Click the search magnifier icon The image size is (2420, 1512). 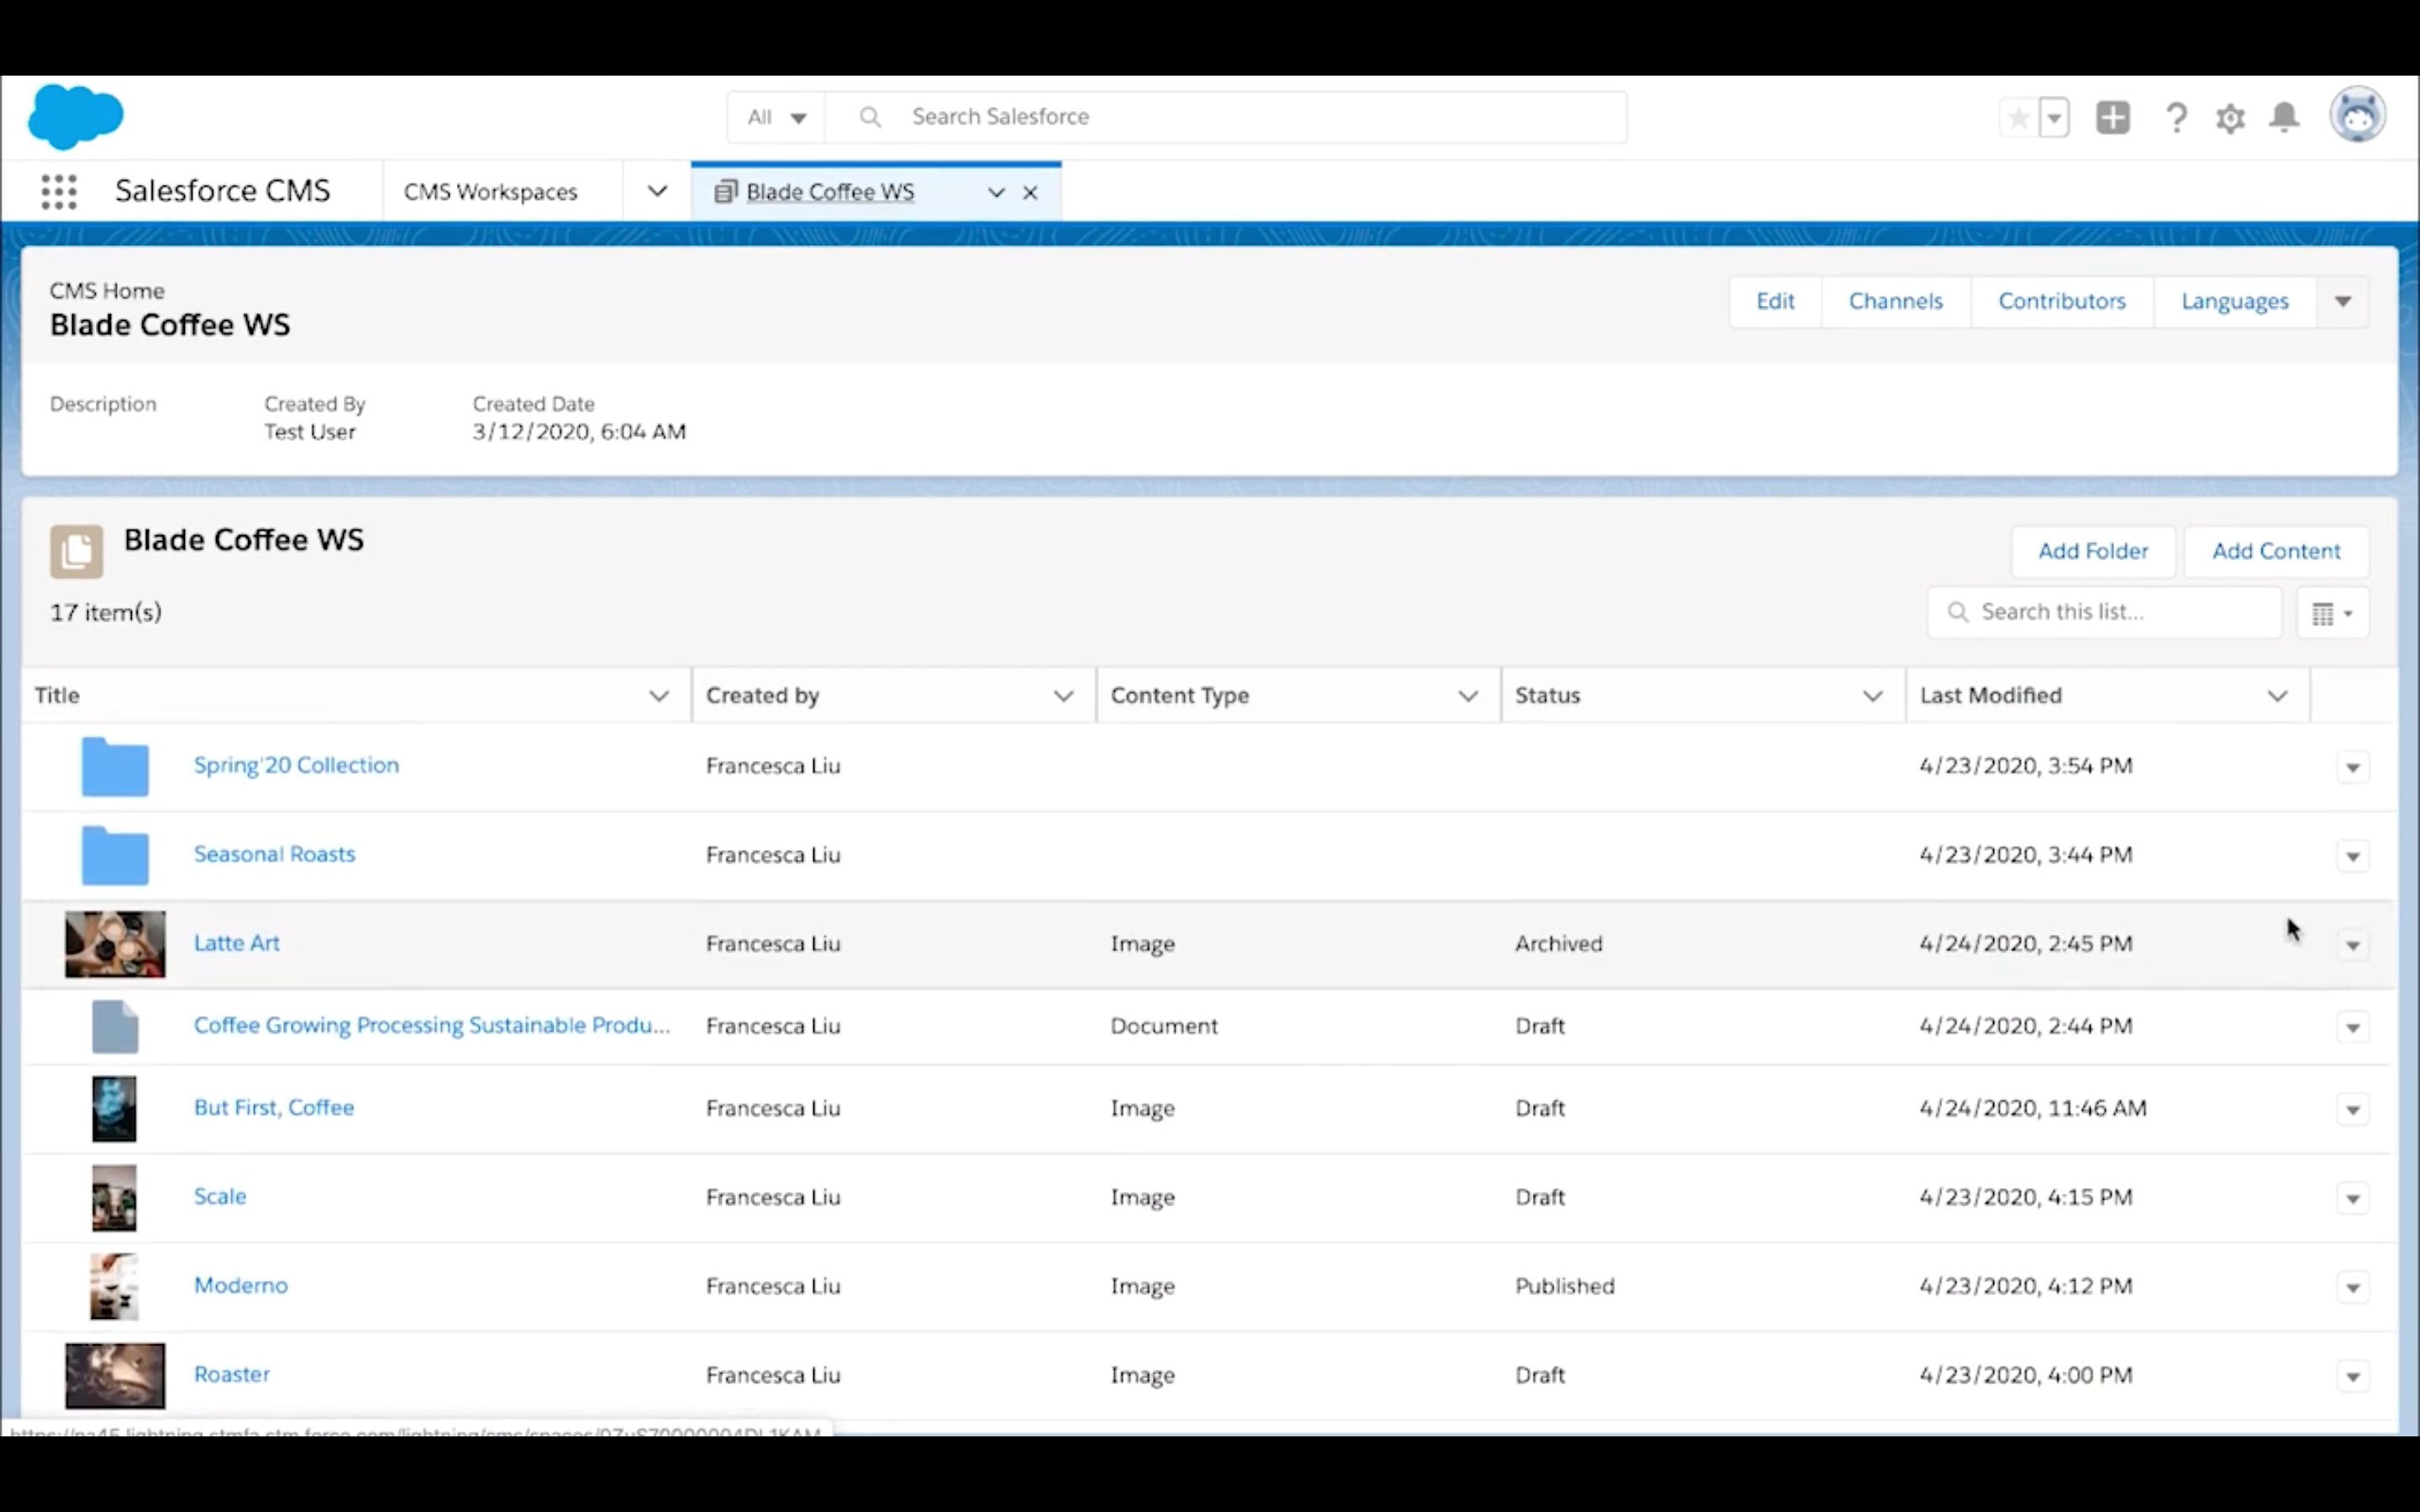tap(870, 115)
